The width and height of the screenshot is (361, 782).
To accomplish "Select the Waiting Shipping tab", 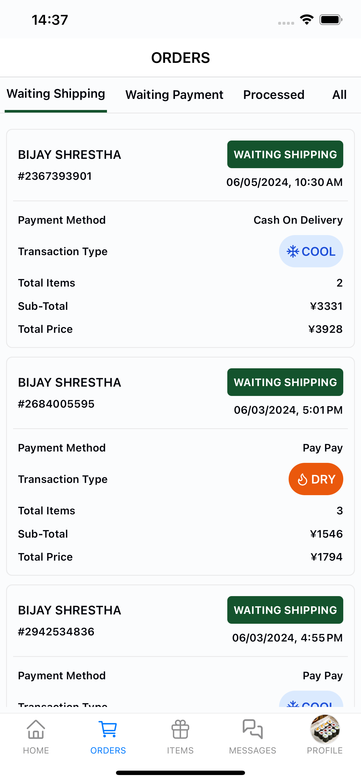I will (x=56, y=94).
